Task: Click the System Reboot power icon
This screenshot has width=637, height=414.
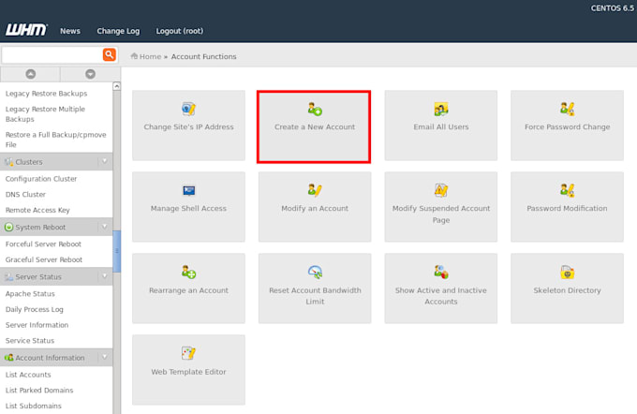Action: click(9, 227)
